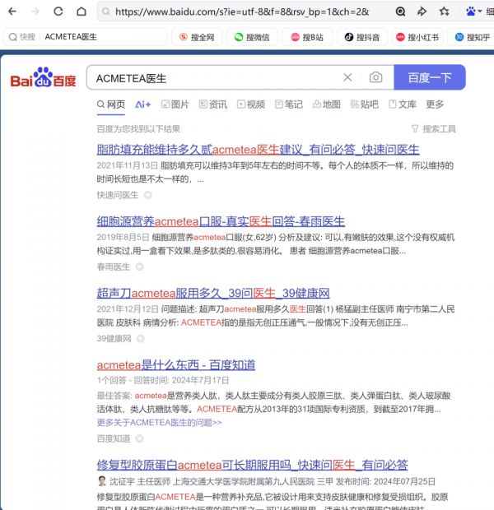Image resolution: width=494 pixels, height=510 pixels.
Task: Click the 39健康网 source label
Action: pyautogui.click(x=114, y=339)
